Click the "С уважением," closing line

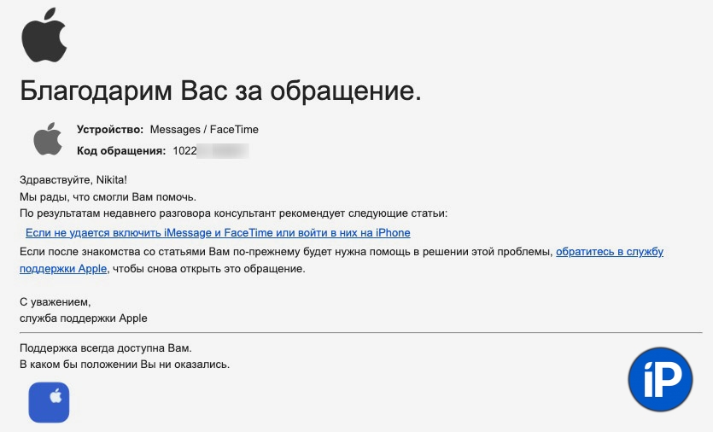click(x=54, y=301)
